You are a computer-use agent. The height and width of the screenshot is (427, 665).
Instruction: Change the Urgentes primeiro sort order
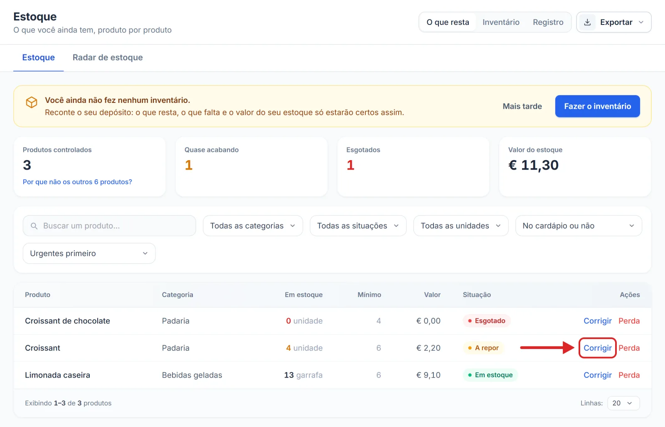[89, 254]
